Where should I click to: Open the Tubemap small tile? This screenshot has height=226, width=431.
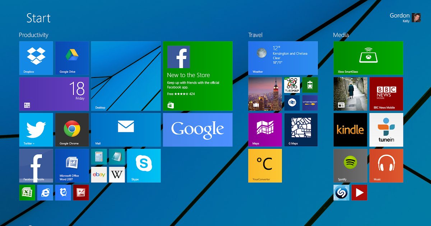(x=292, y=85)
